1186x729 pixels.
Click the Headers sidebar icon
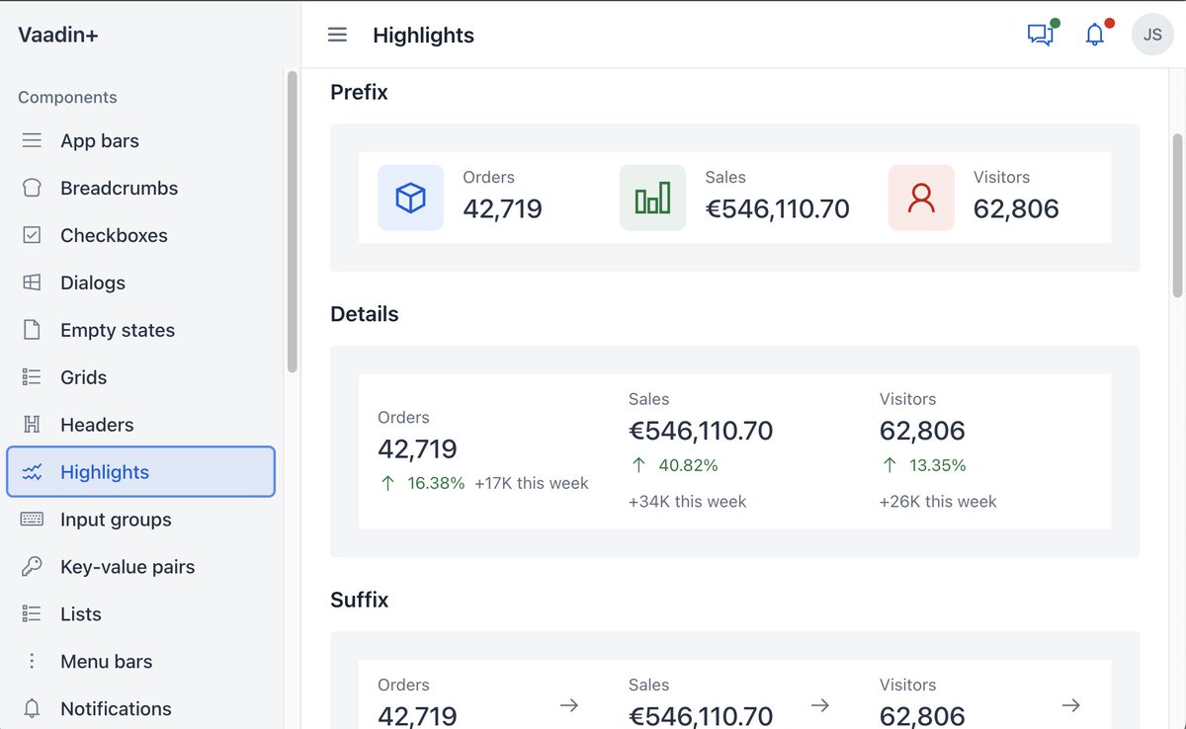[32, 425]
